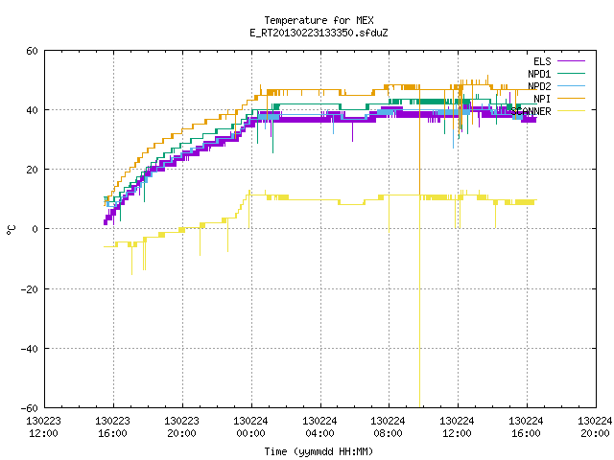Click the °C y-axis unit label

click(x=11, y=230)
